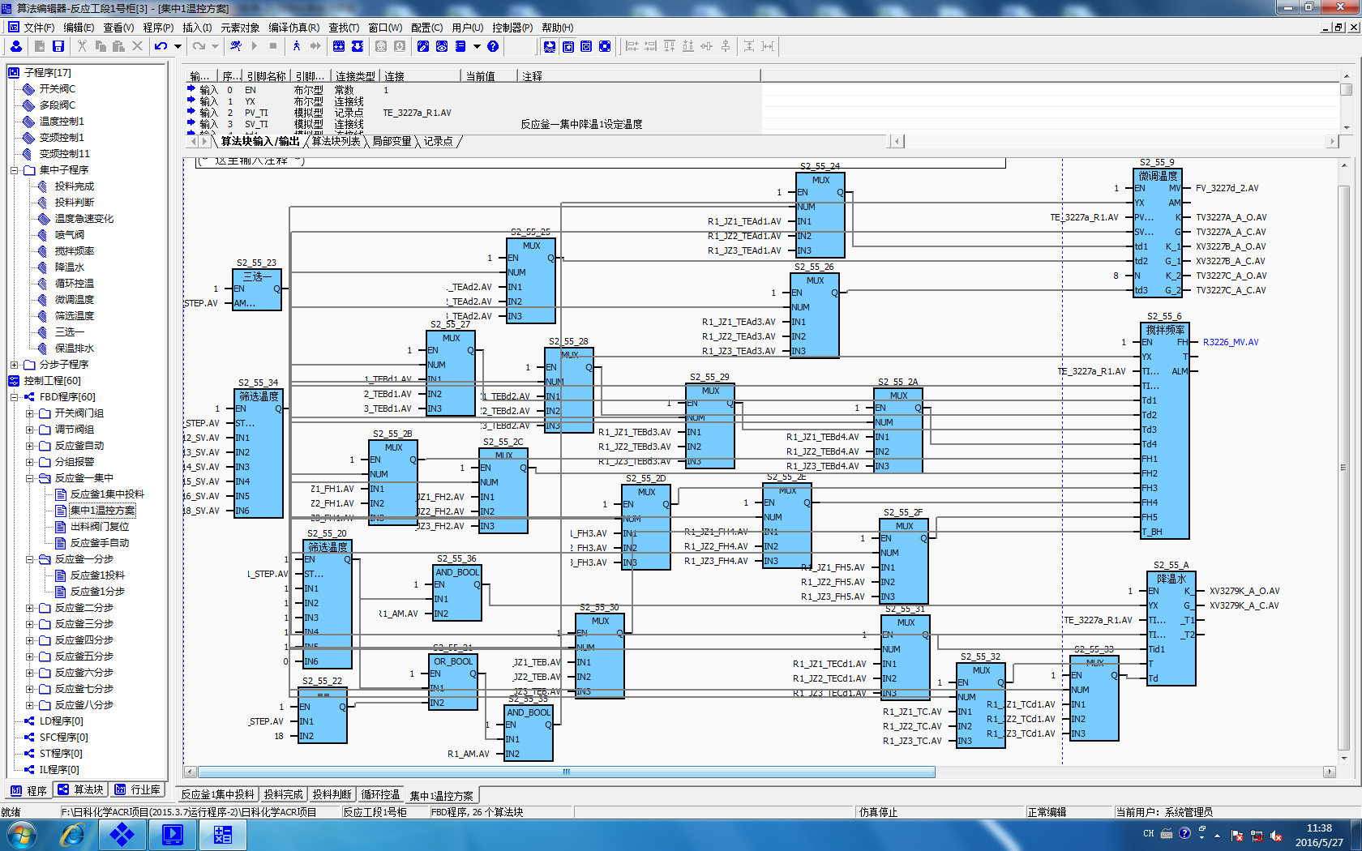The width and height of the screenshot is (1362, 851).
Task: Click the Save icon in toolbar
Action: [58, 46]
